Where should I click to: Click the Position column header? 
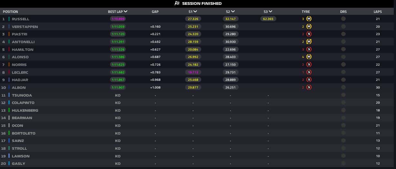[x=10, y=12]
